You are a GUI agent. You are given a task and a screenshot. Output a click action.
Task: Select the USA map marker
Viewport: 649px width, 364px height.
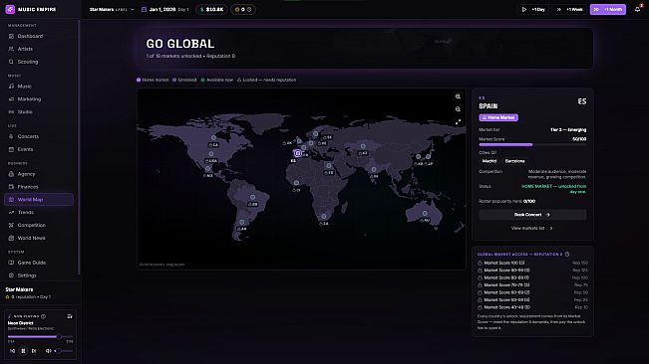point(211,154)
